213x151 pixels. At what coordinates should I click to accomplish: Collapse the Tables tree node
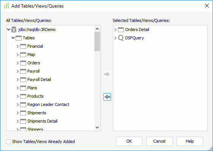[x=13, y=38]
